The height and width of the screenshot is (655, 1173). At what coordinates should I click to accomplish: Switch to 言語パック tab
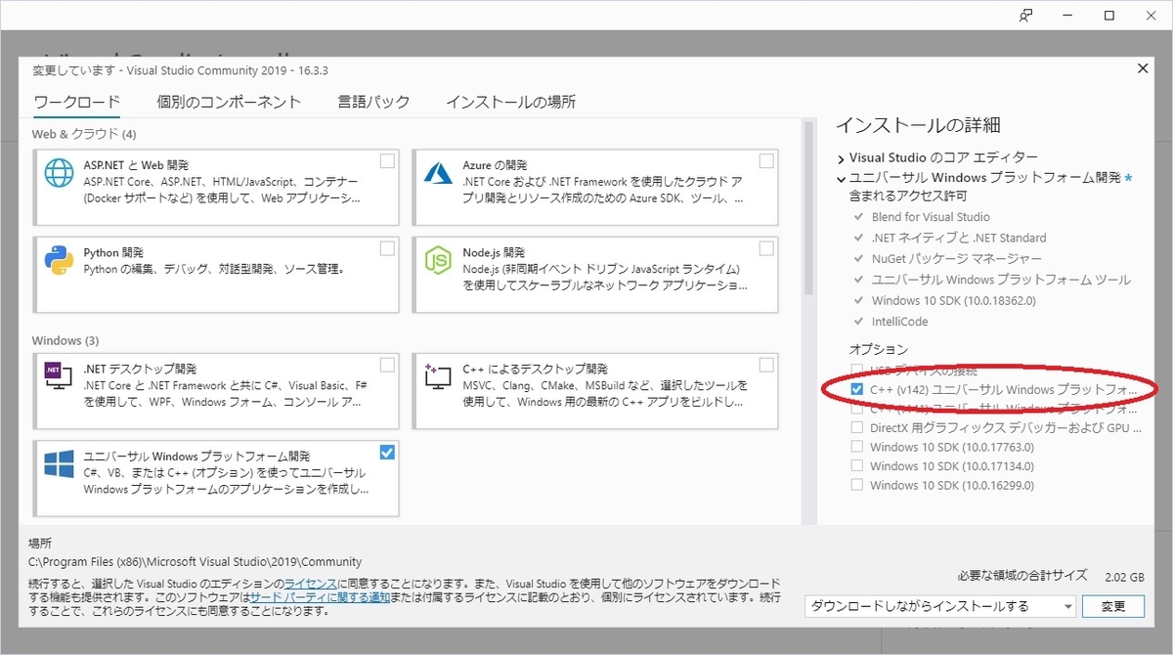tap(373, 102)
